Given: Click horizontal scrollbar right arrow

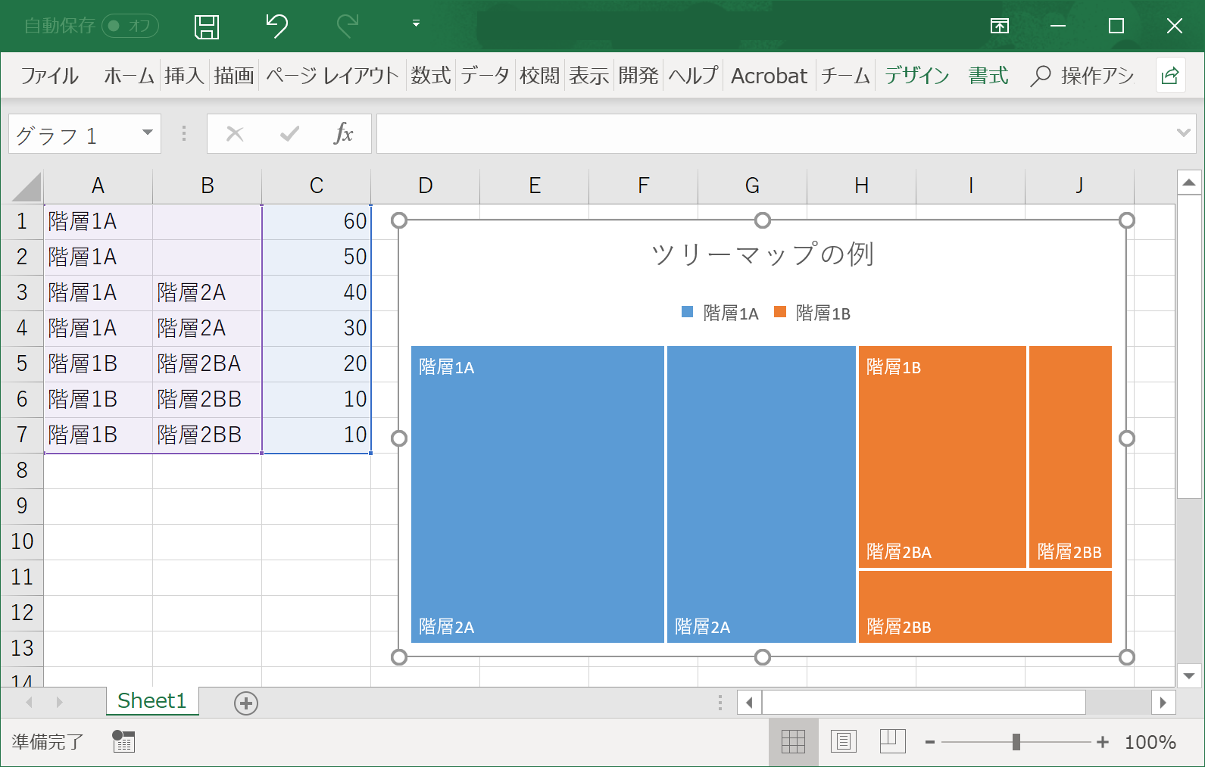Looking at the screenshot, I should [1163, 703].
